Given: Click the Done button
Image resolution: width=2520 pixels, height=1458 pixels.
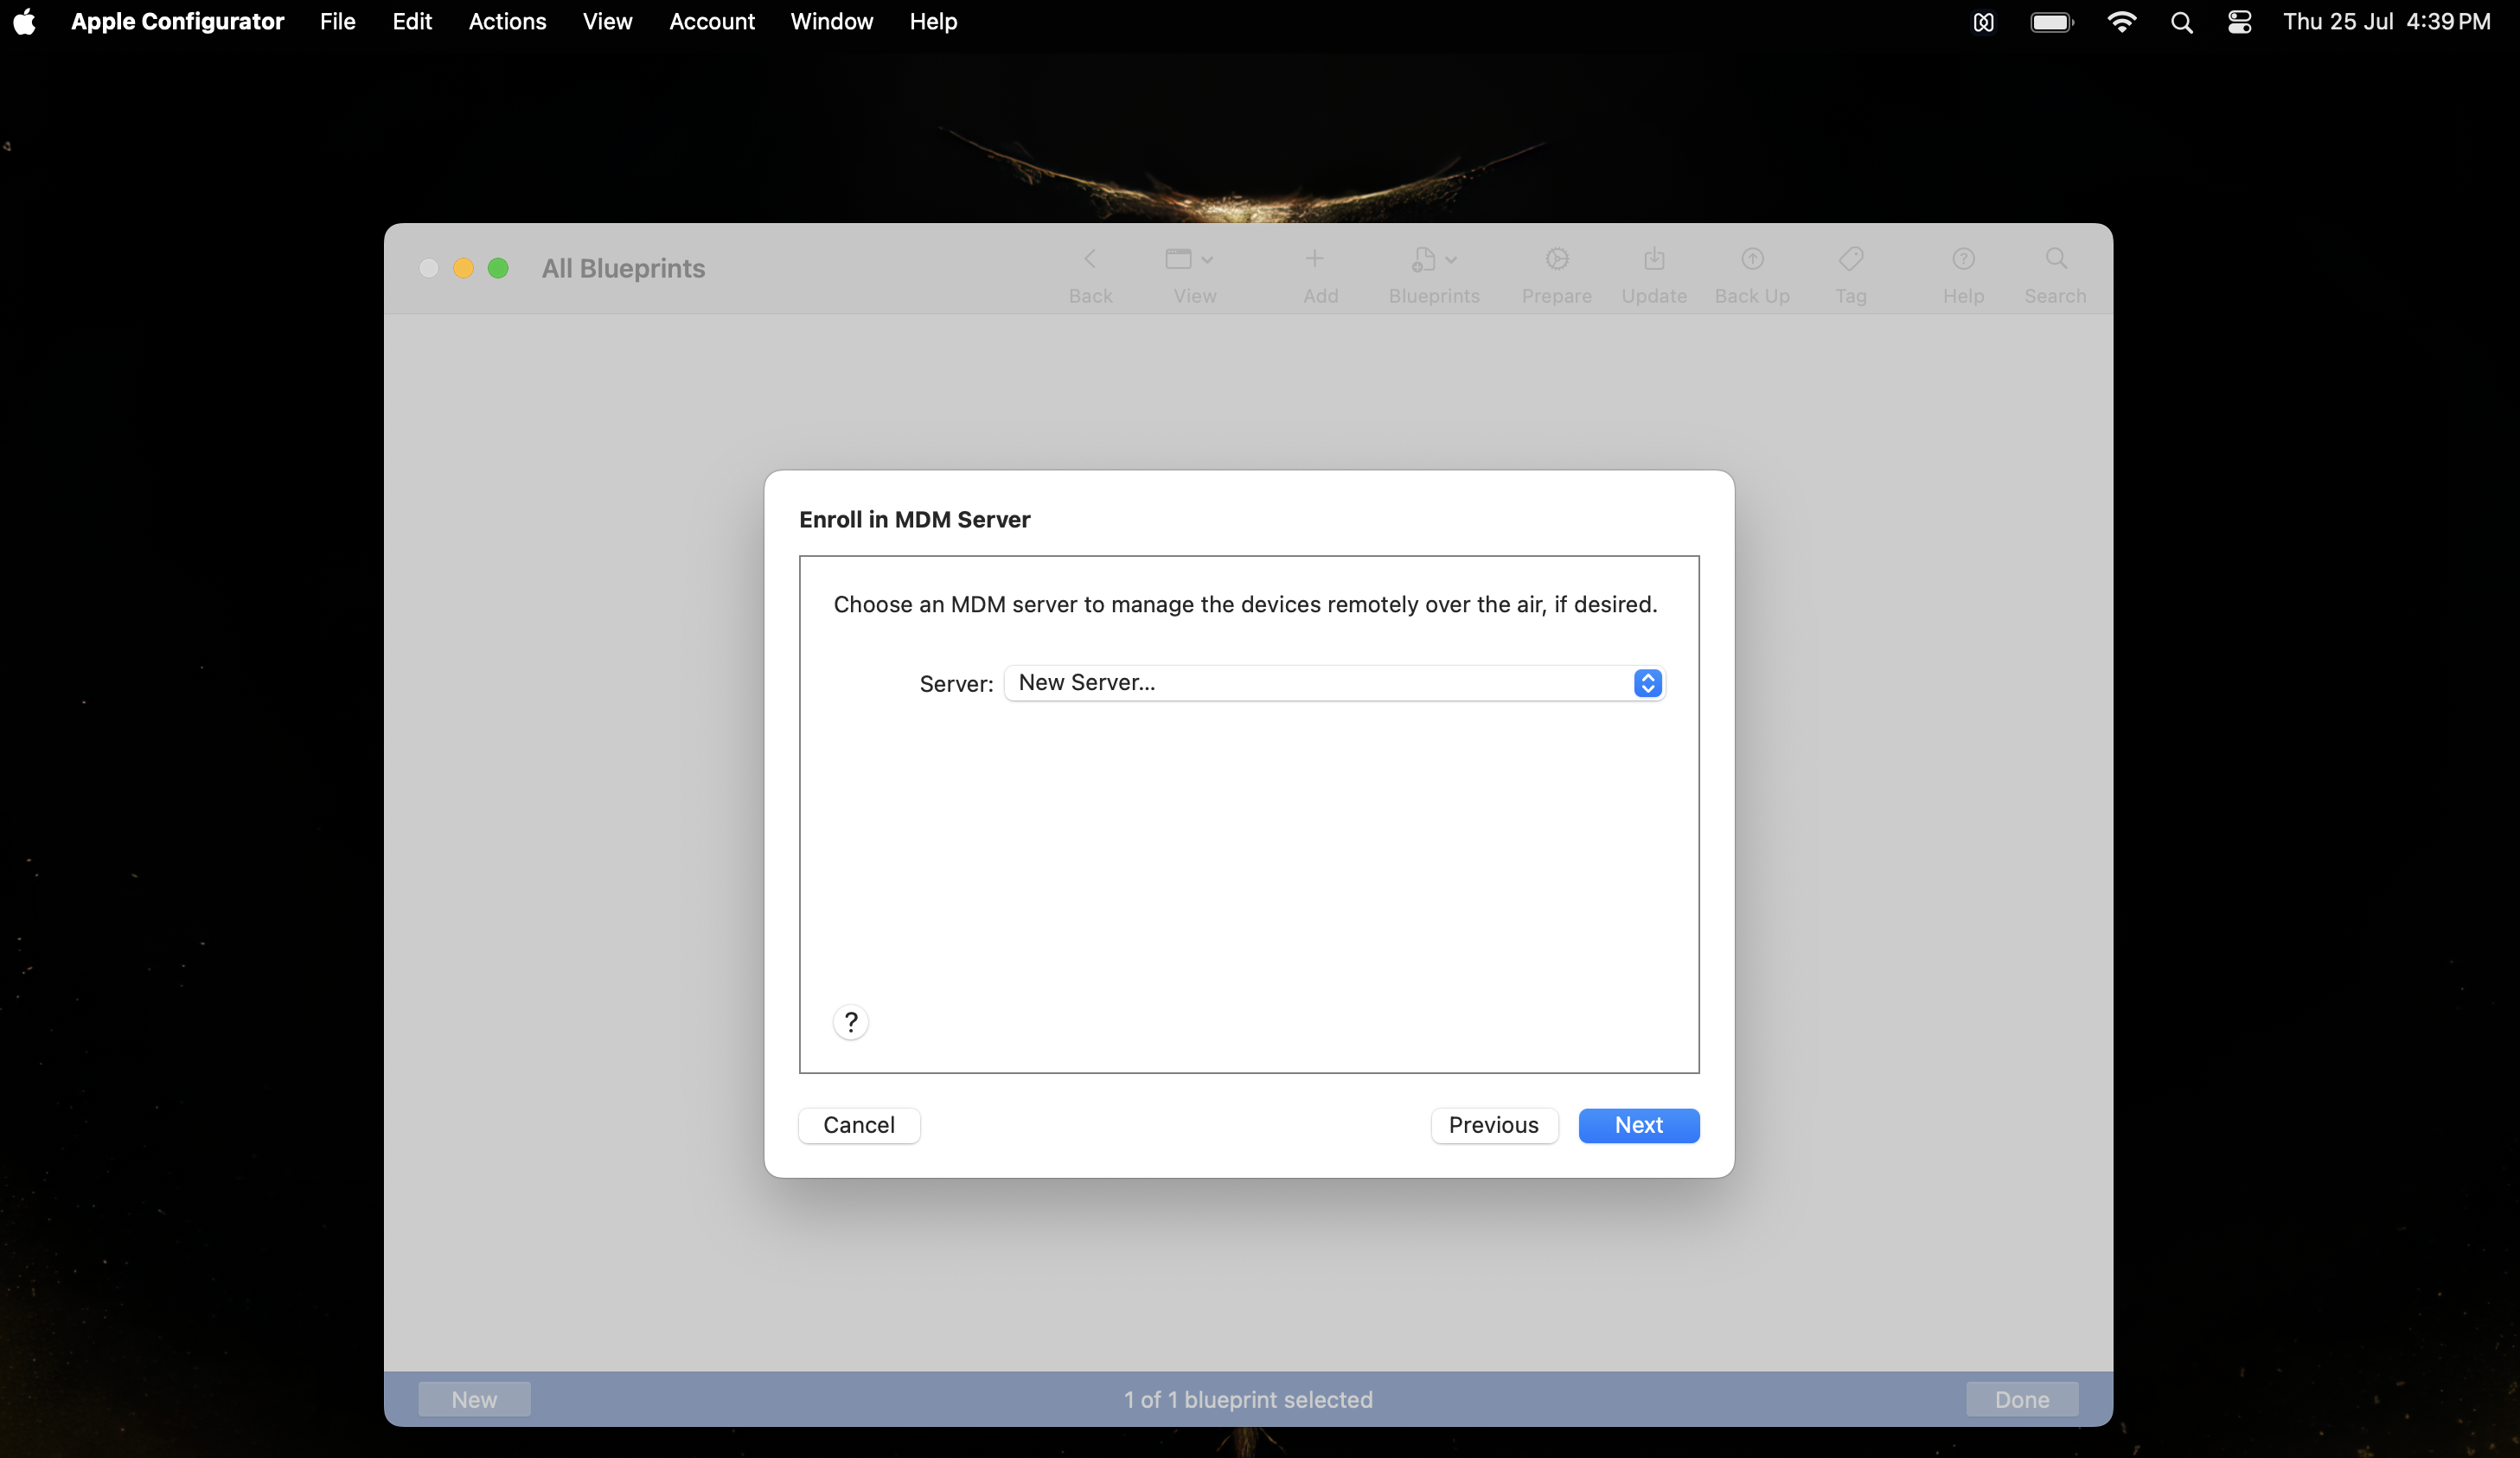Looking at the screenshot, I should [2022, 1400].
